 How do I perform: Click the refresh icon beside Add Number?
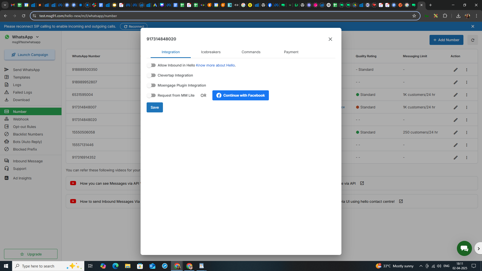(x=472, y=40)
